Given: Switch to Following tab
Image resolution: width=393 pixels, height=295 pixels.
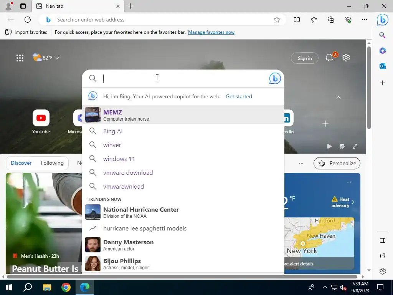Looking at the screenshot, I should point(52,163).
